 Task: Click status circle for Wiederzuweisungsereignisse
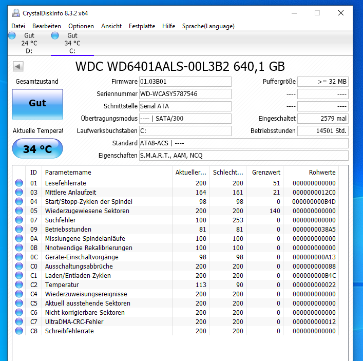19,294
